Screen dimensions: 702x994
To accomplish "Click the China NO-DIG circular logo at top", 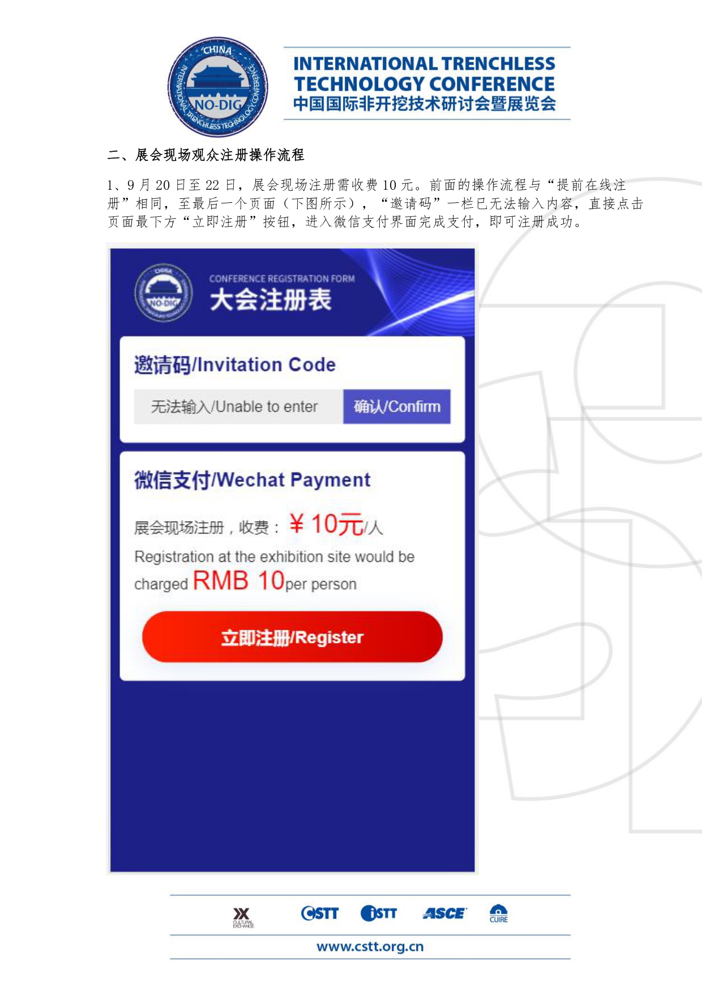I will tap(218, 87).
